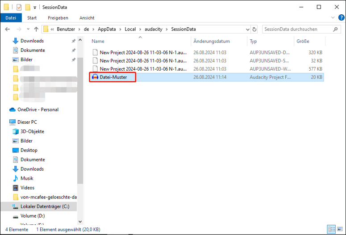
Task: Select Volume (D:) drive
Action: pyautogui.click(x=33, y=216)
